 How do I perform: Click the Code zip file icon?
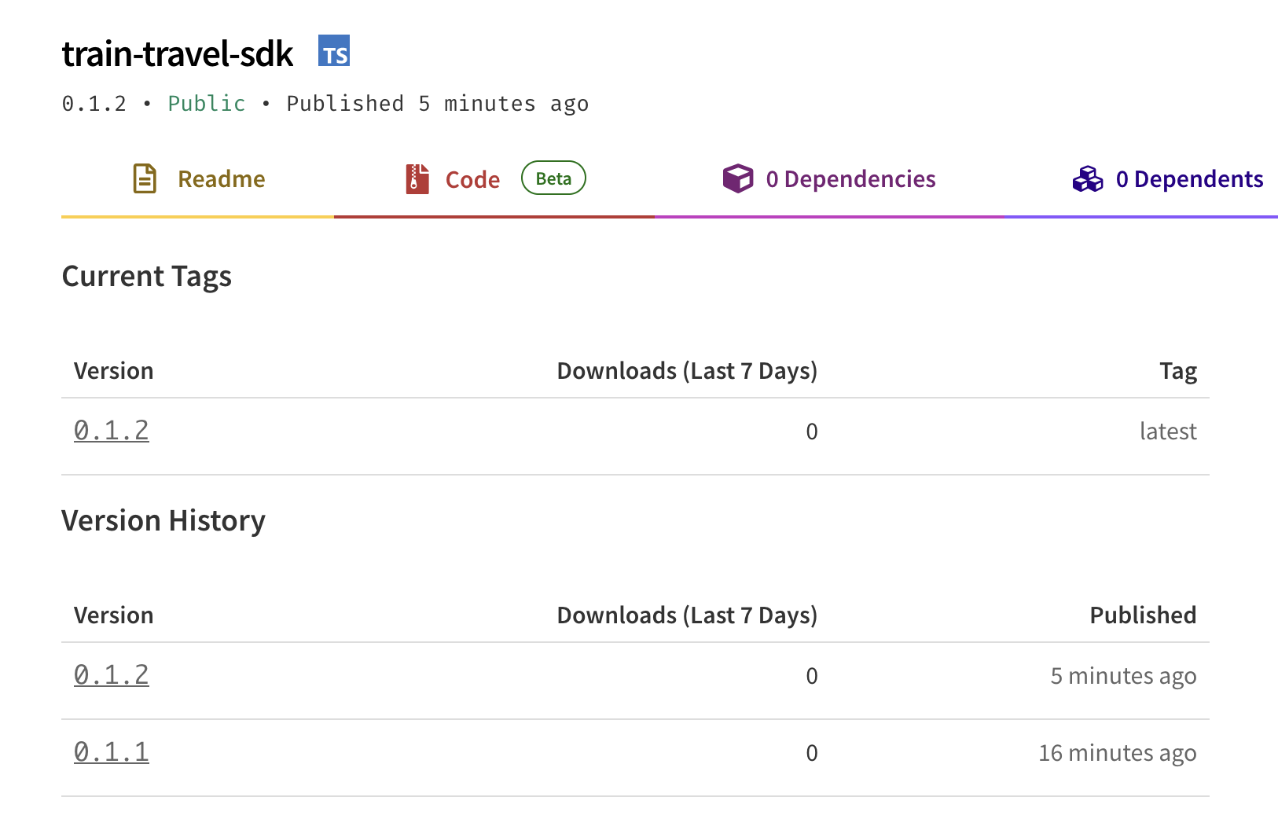(417, 178)
